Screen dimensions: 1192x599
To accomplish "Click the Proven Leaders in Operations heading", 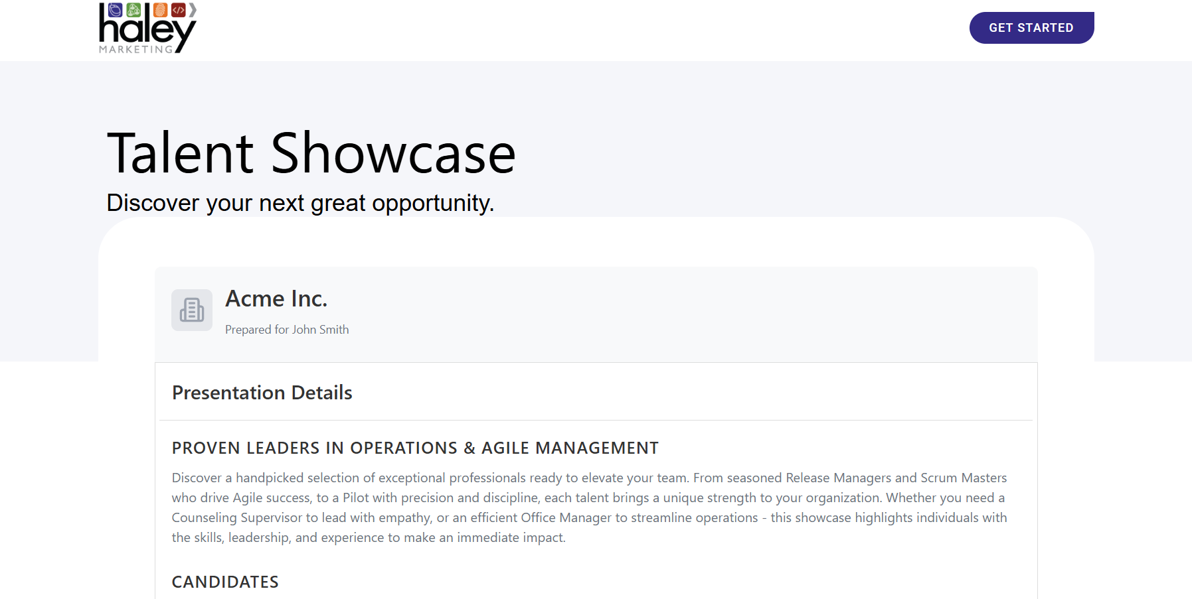I will (415, 448).
